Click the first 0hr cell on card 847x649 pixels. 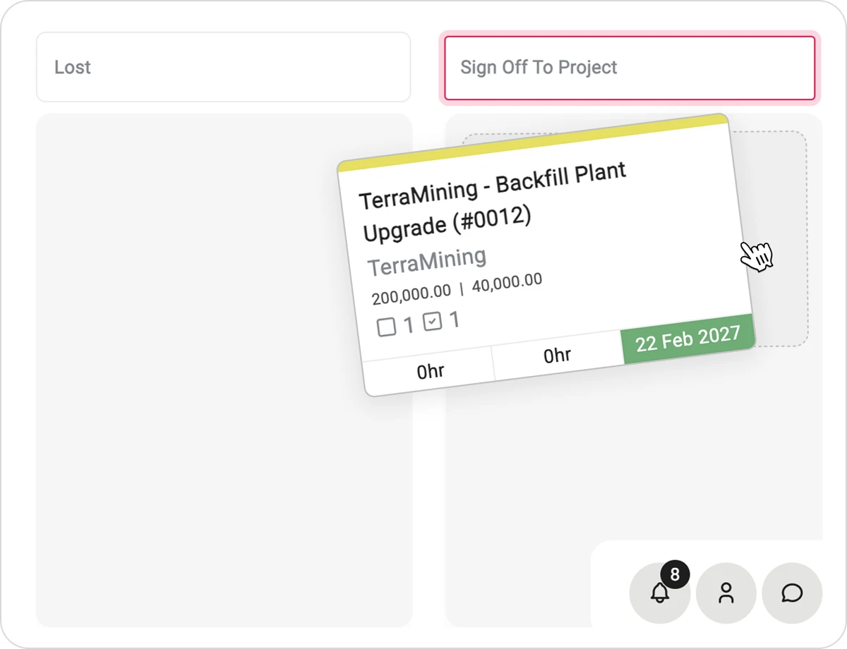(429, 371)
